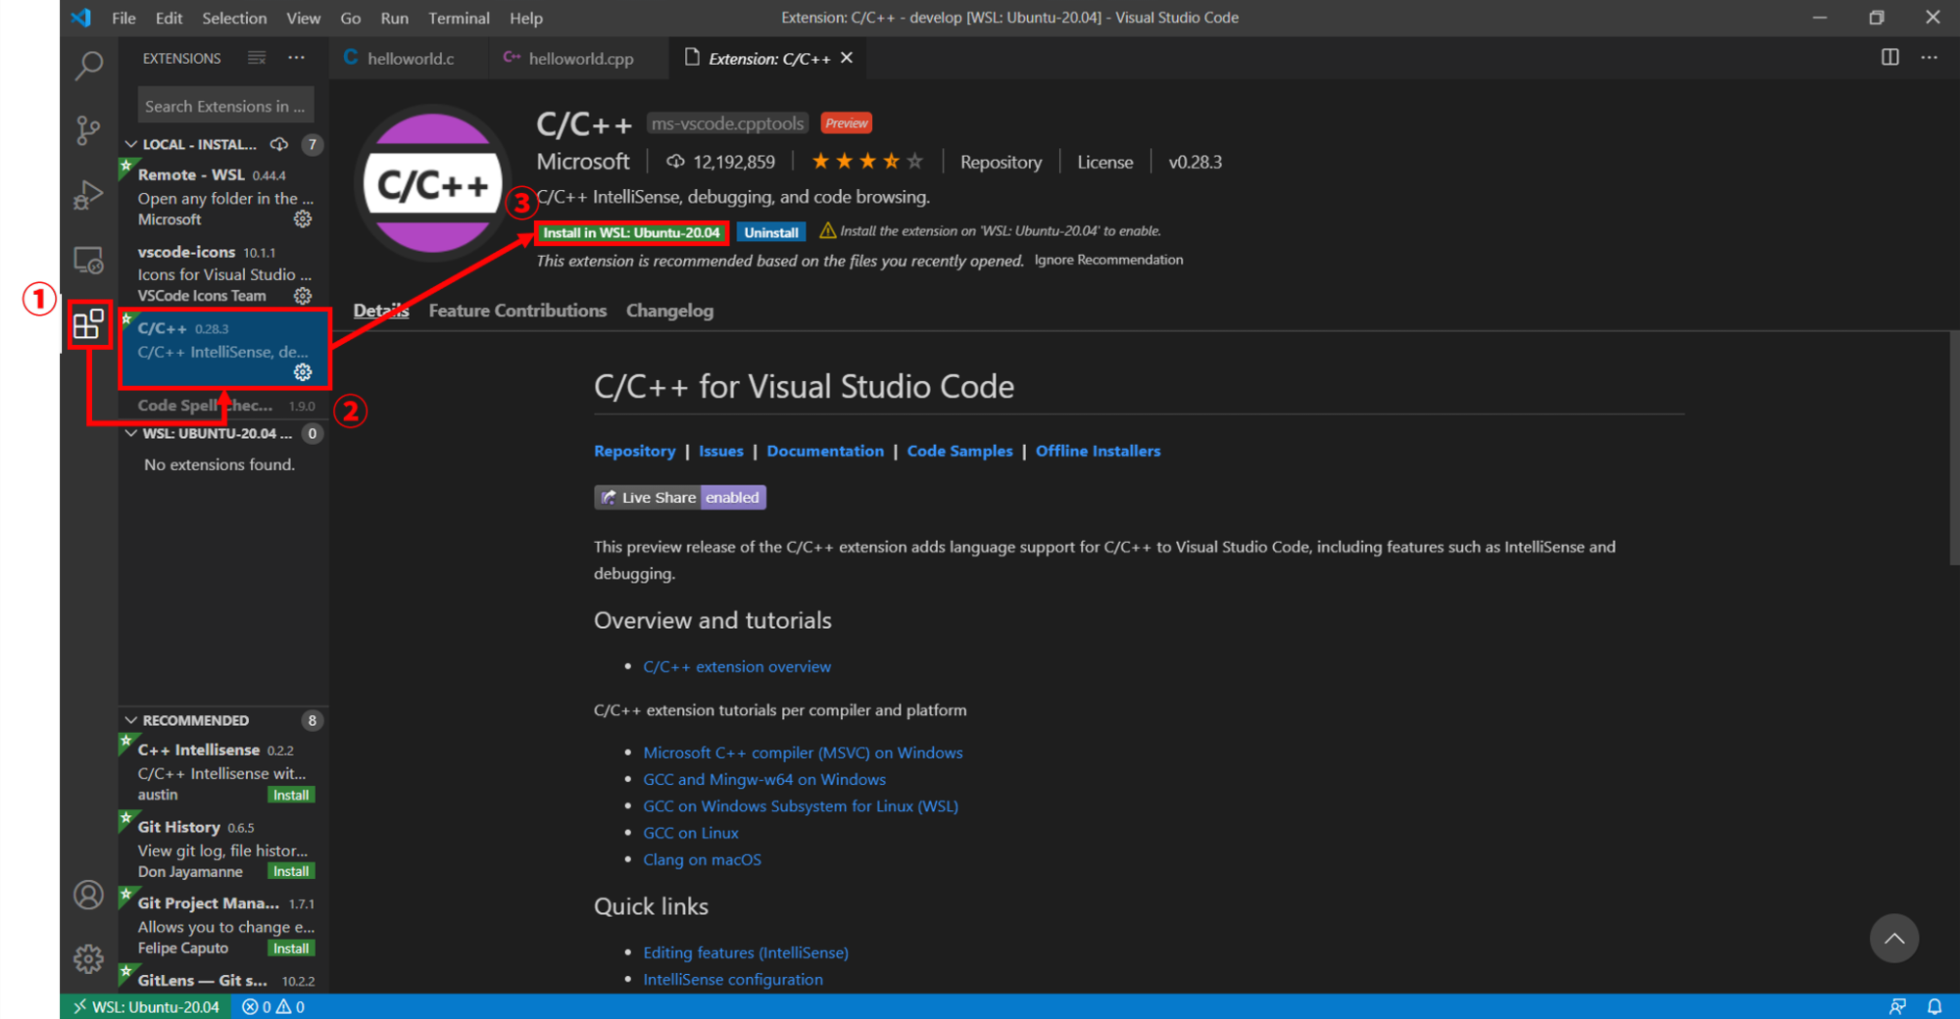The height and width of the screenshot is (1019, 1960).
Task: Click the feedback icon in status bar
Action: click(x=1898, y=1006)
